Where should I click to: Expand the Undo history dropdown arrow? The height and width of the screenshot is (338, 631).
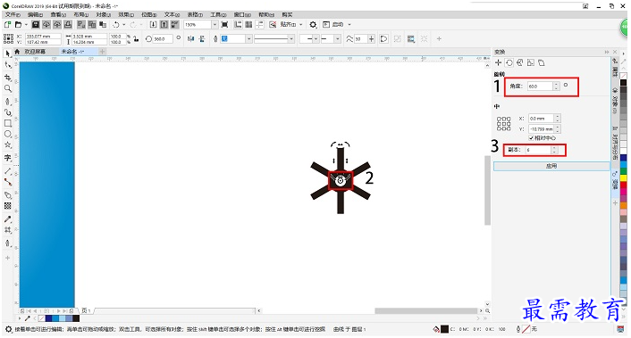(123, 24)
